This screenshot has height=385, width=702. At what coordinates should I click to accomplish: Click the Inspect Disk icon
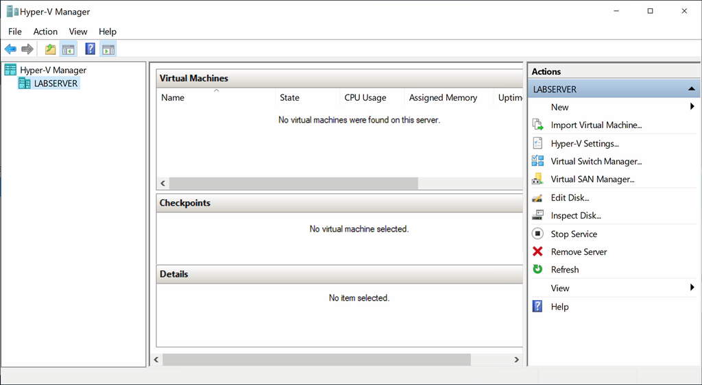(x=537, y=216)
